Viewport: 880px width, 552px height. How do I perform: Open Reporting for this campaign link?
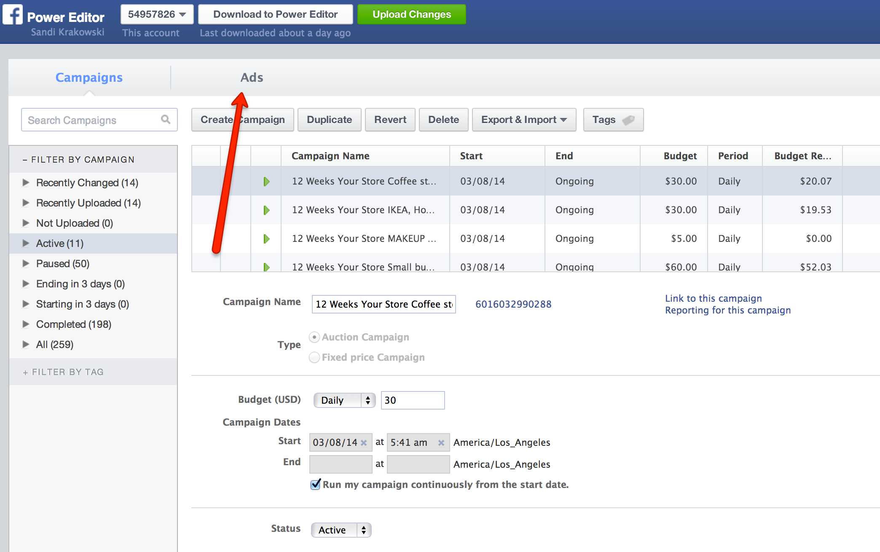click(727, 310)
